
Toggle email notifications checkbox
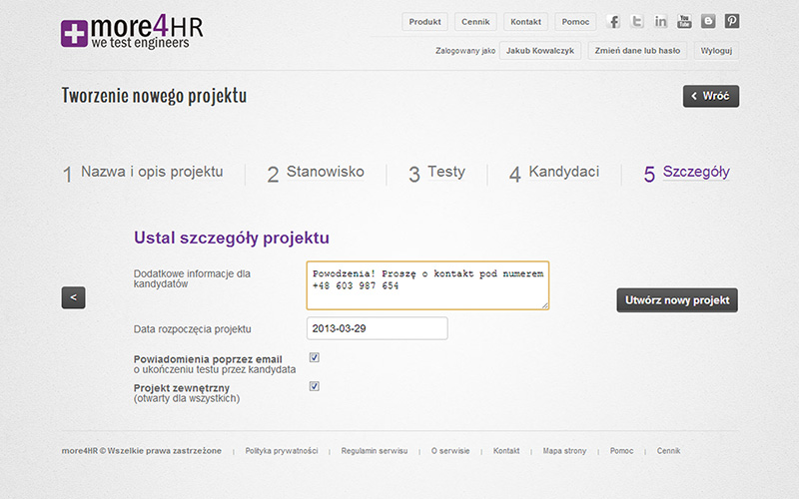point(315,357)
